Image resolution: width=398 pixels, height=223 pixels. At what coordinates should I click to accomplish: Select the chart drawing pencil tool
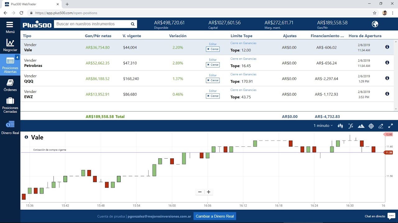coord(381,126)
